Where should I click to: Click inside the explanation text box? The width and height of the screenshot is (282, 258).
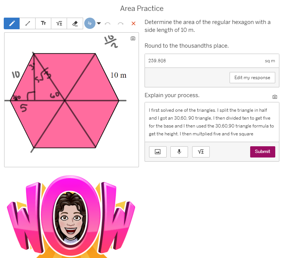[x=212, y=122]
